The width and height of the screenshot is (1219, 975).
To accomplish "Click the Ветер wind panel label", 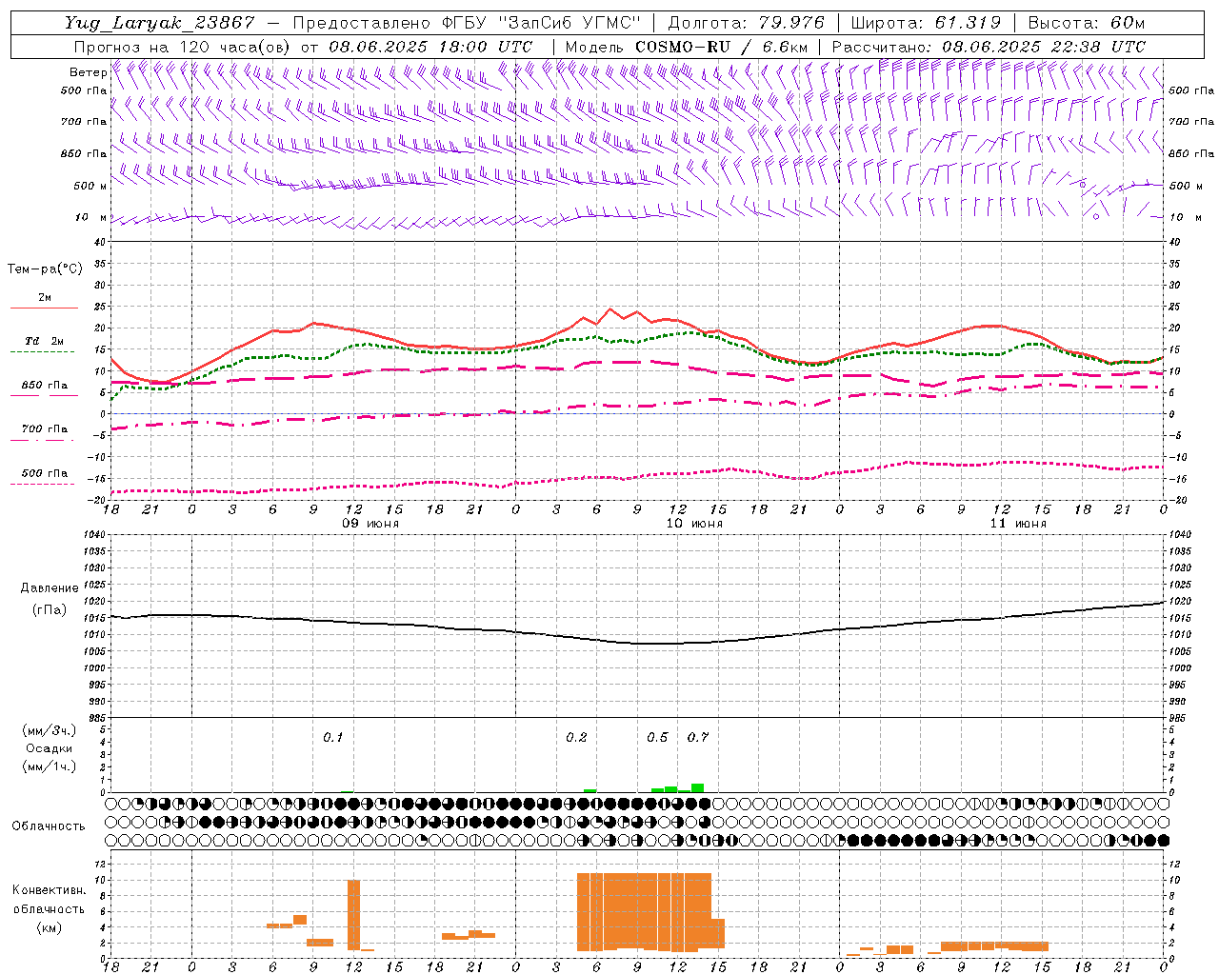I will pos(88,72).
